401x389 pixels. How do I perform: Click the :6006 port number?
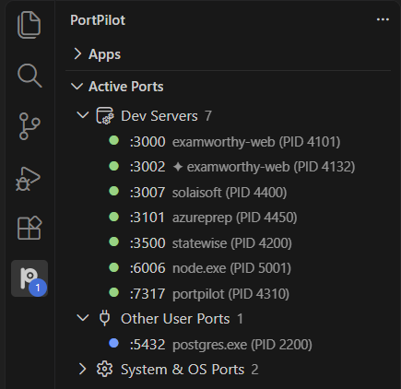click(x=147, y=268)
